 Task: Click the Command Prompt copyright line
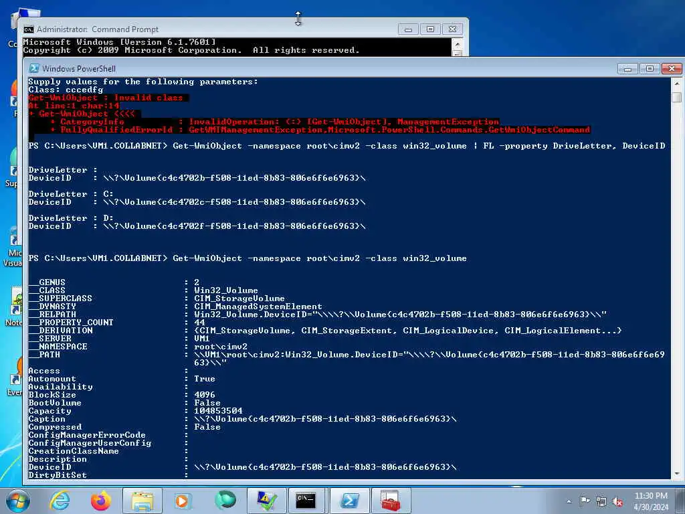click(x=191, y=50)
